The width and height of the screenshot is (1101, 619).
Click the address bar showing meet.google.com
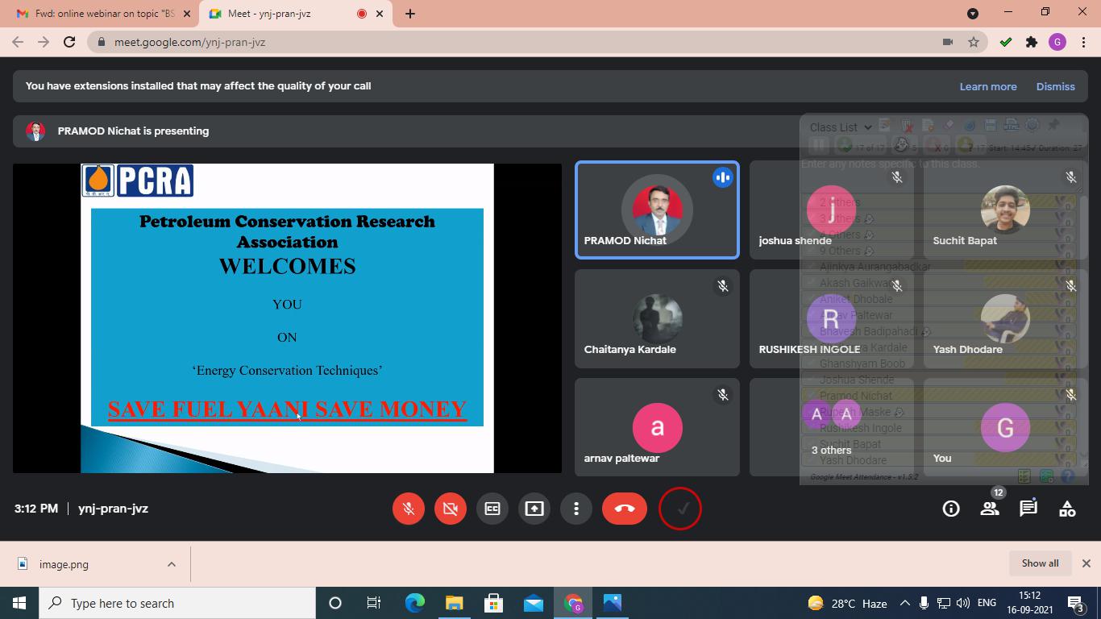click(x=516, y=42)
